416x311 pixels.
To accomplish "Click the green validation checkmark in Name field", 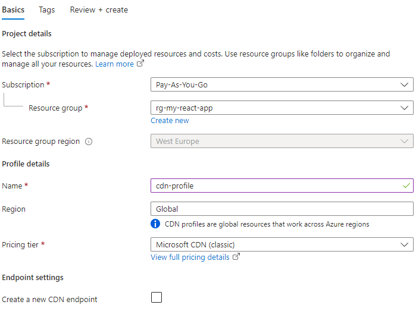I will tap(406, 186).
